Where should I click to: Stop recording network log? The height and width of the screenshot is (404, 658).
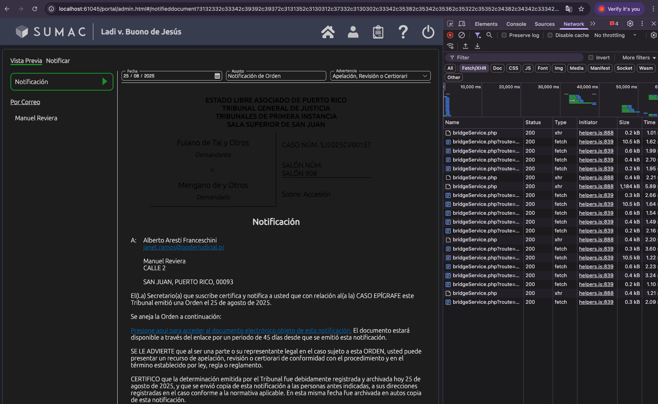450,35
